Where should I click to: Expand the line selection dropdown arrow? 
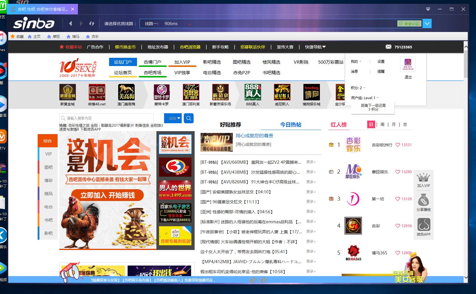[x=427, y=23]
